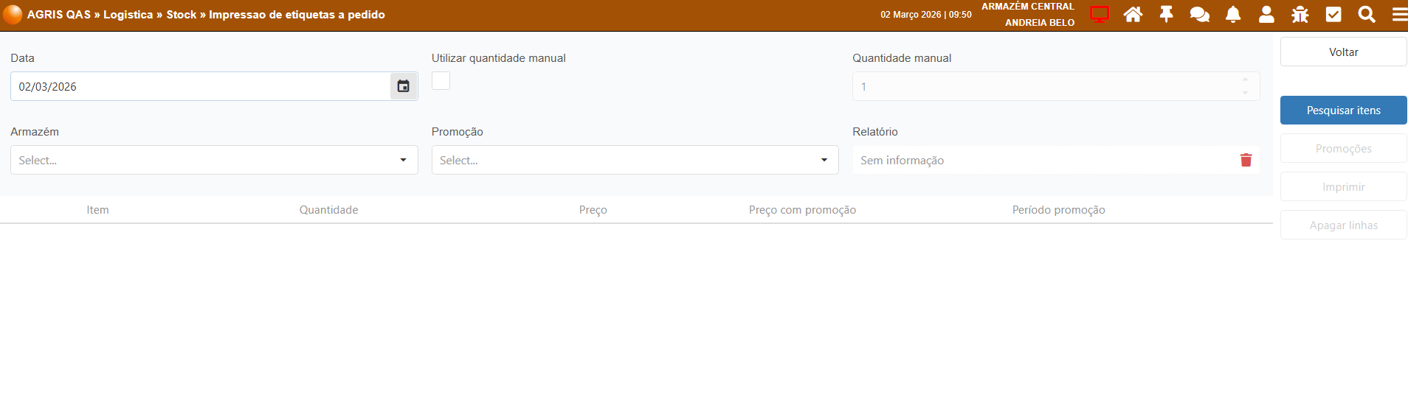This screenshot has height=417, width=1408.
Task: Open the calendar picker for Data
Action: point(404,86)
